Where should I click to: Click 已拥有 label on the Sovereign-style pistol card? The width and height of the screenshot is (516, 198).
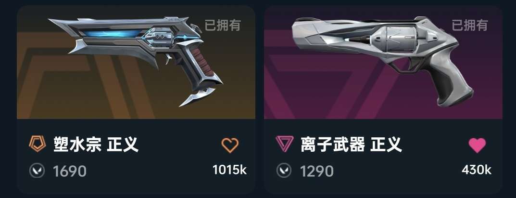(x=223, y=25)
